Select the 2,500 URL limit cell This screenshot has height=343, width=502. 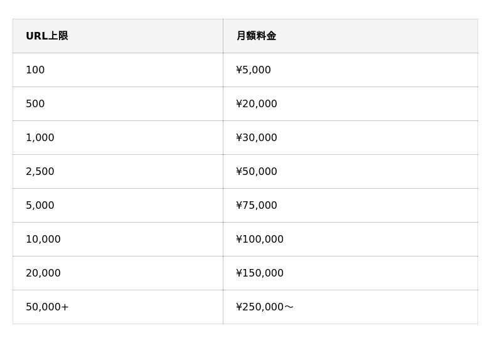(40, 172)
